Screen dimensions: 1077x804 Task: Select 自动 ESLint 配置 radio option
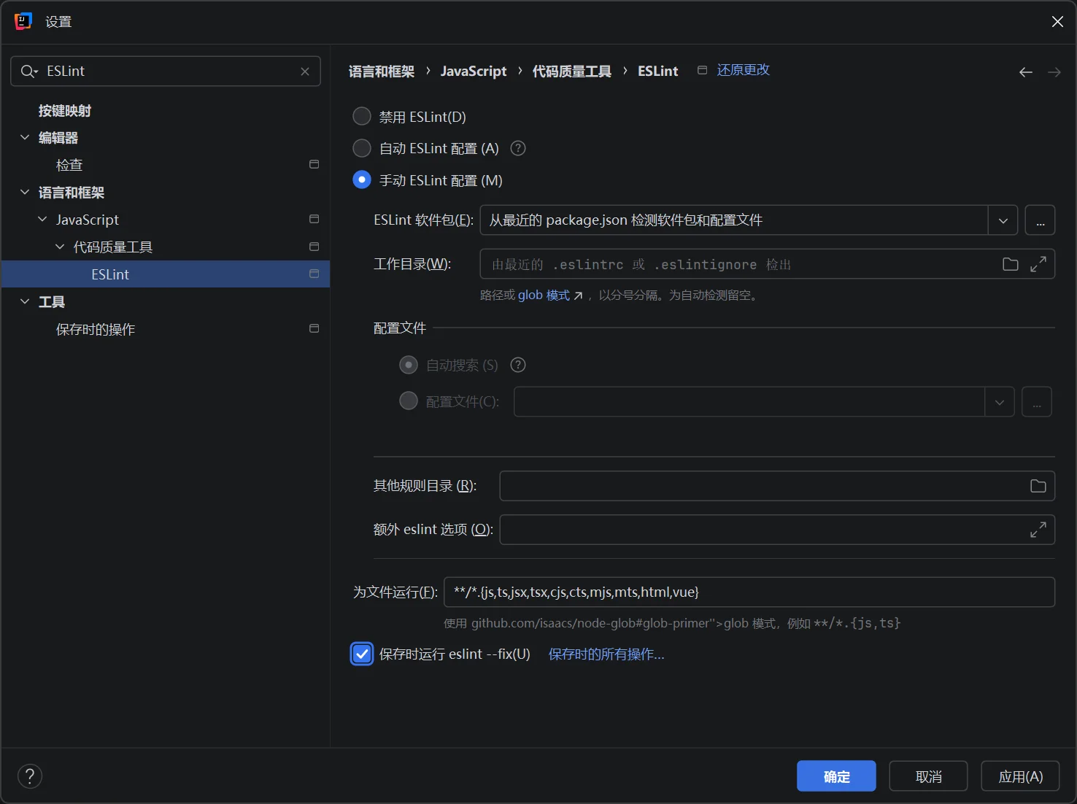point(362,149)
